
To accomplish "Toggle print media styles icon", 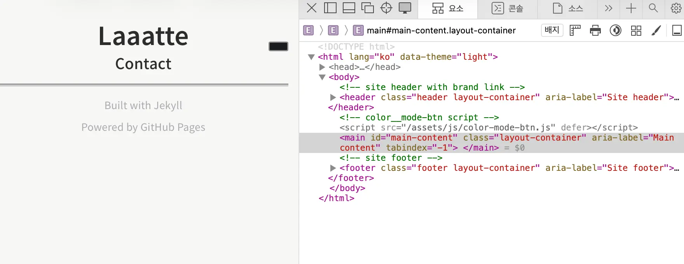I will pos(595,30).
